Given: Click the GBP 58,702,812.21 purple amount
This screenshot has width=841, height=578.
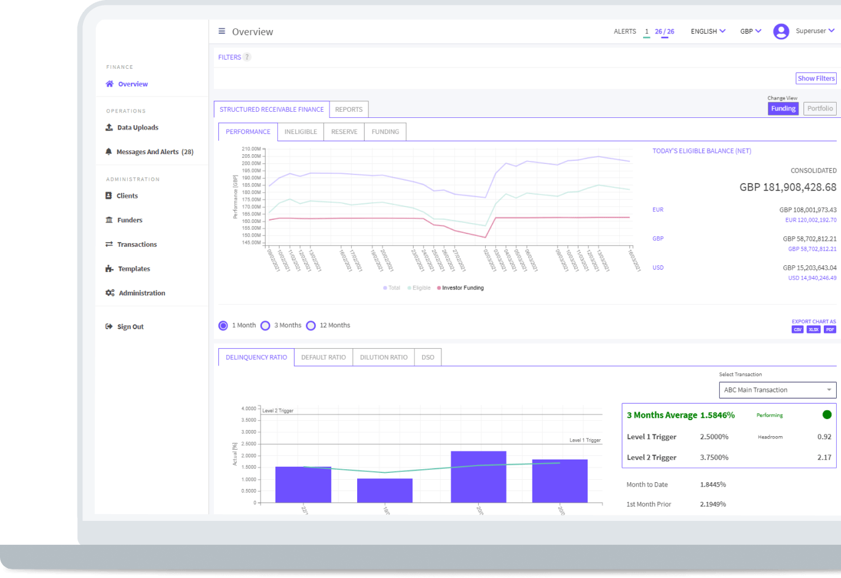Looking at the screenshot, I should tap(812, 249).
